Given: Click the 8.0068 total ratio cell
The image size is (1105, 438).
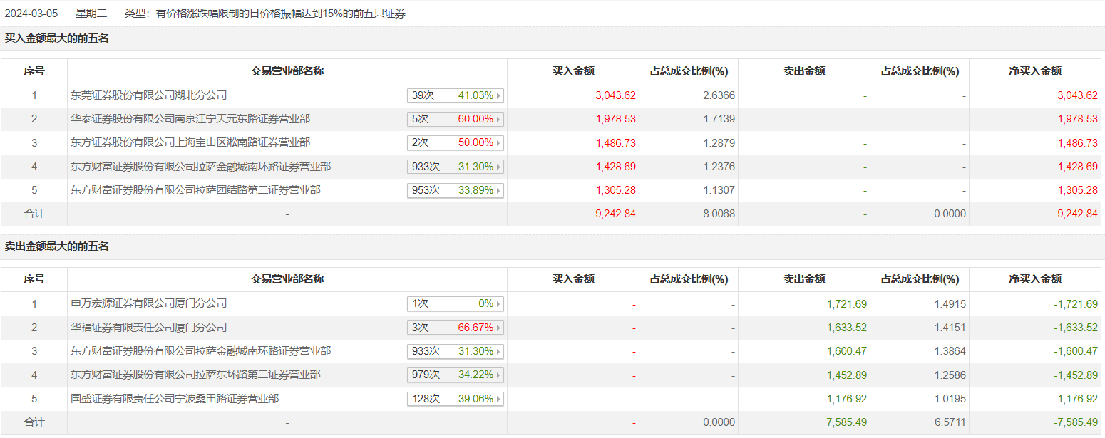Looking at the screenshot, I should click(719, 214).
